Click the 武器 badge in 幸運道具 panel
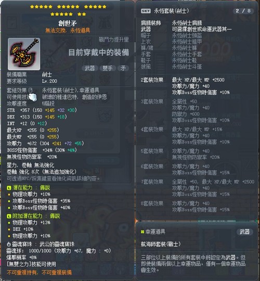Image resolution: width=260 pixels, height=281 pixels. pos(244,232)
